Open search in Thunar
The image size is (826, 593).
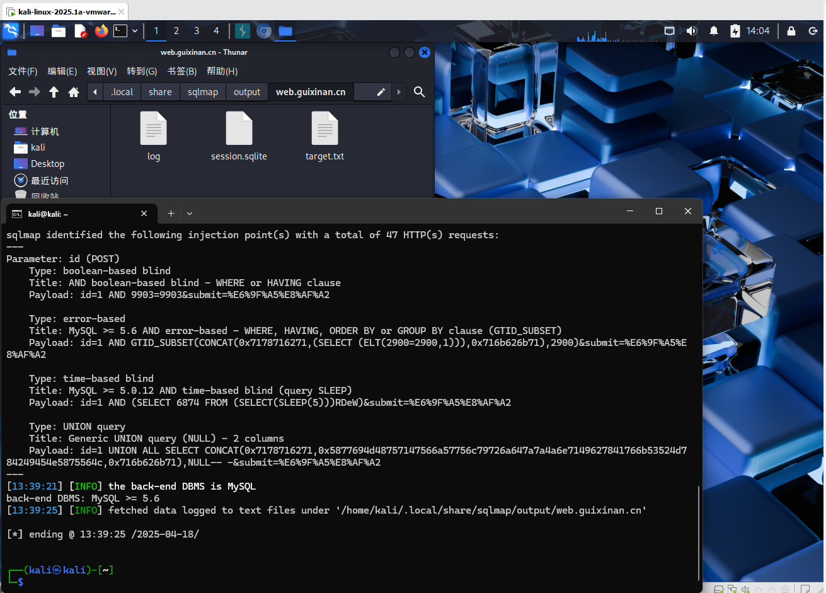(x=419, y=92)
